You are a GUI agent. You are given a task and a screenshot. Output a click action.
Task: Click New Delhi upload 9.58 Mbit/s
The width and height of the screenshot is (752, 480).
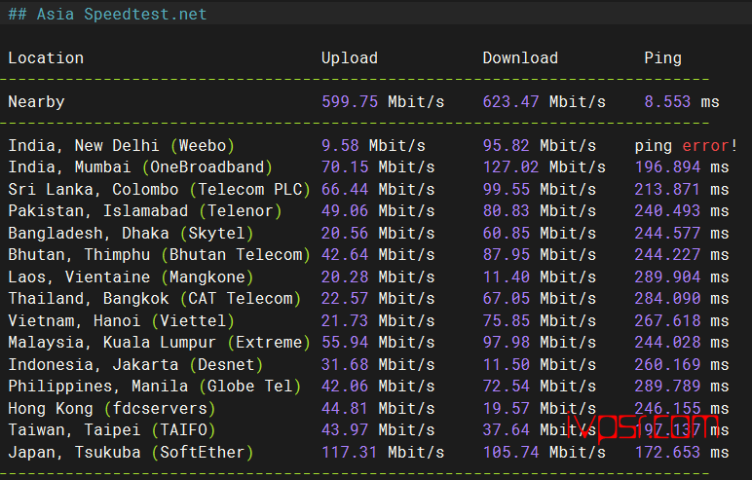(373, 145)
